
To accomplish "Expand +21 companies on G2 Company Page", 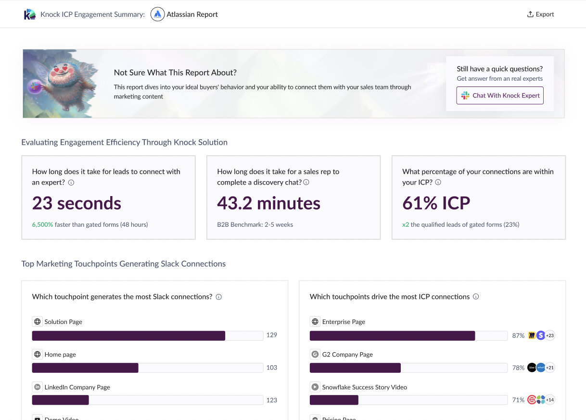I will (x=549, y=368).
